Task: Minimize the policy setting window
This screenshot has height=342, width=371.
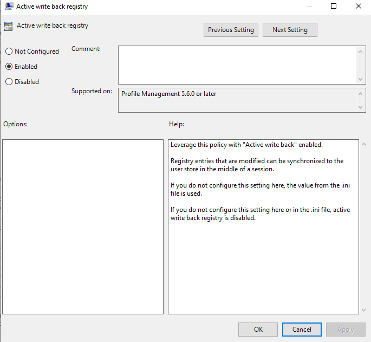Action: pyautogui.click(x=309, y=7)
